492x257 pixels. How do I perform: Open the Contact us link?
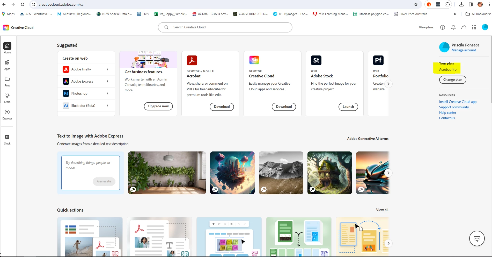(447, 118)
